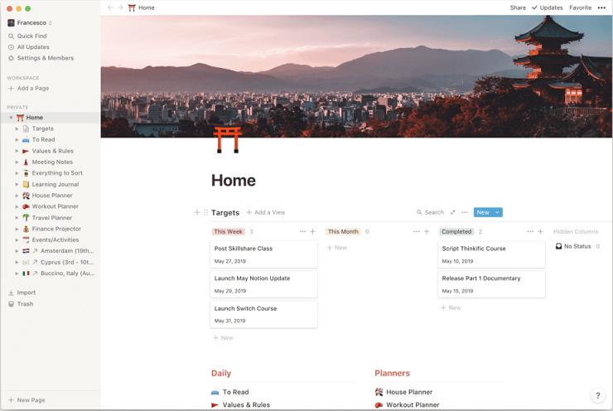Open This Week column options menu
Screen dimensions: 613x411
[x=302, y=231]
